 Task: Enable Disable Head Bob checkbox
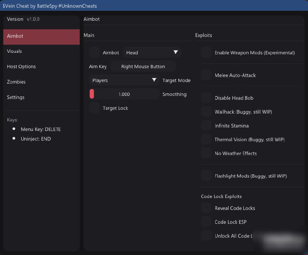point(206,98)
